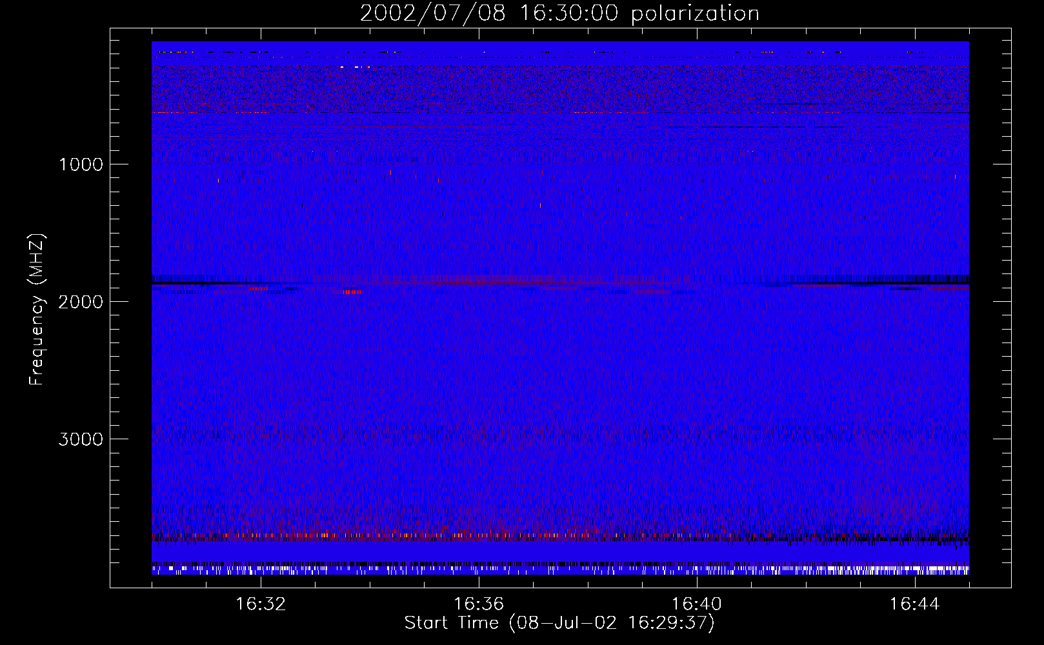
Task: Click the 'Start Time (08-Jul-02 16:29:37)' label
Action: coord(559,623)
